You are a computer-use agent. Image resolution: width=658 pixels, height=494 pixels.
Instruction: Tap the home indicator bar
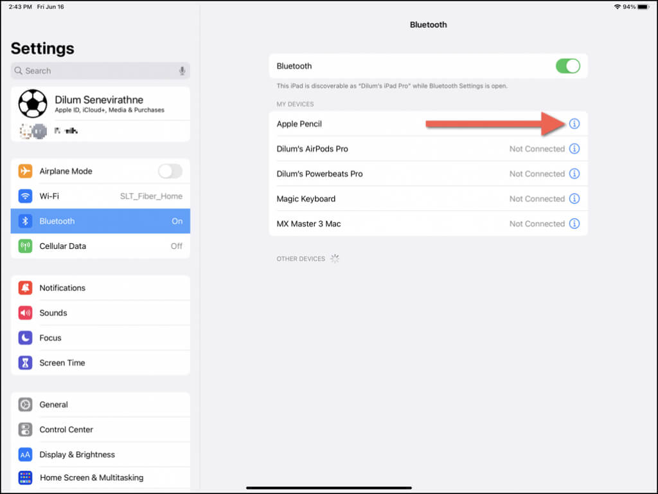[328, 488]
